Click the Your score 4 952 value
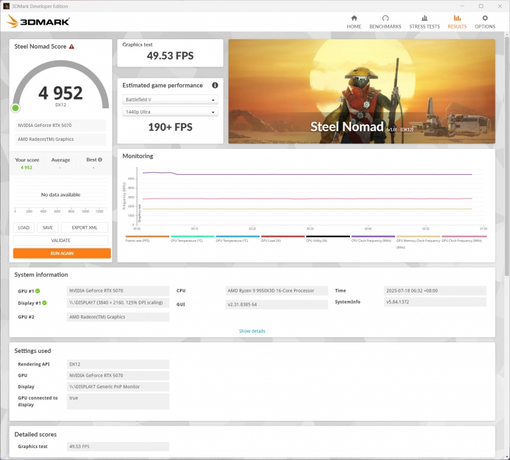Viewport: 510px width, 460px height. pos(27,168)
